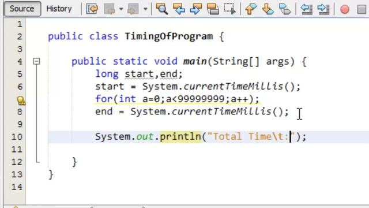
Task: Click println in the editor
Action: point(180,136)
